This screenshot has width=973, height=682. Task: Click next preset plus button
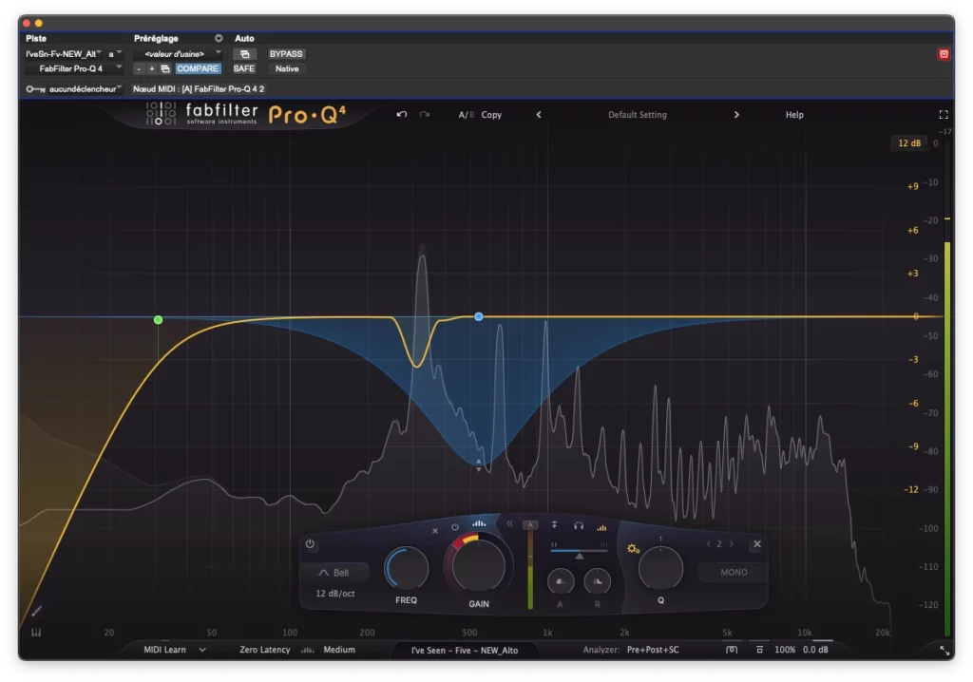[x=151, y=69]
